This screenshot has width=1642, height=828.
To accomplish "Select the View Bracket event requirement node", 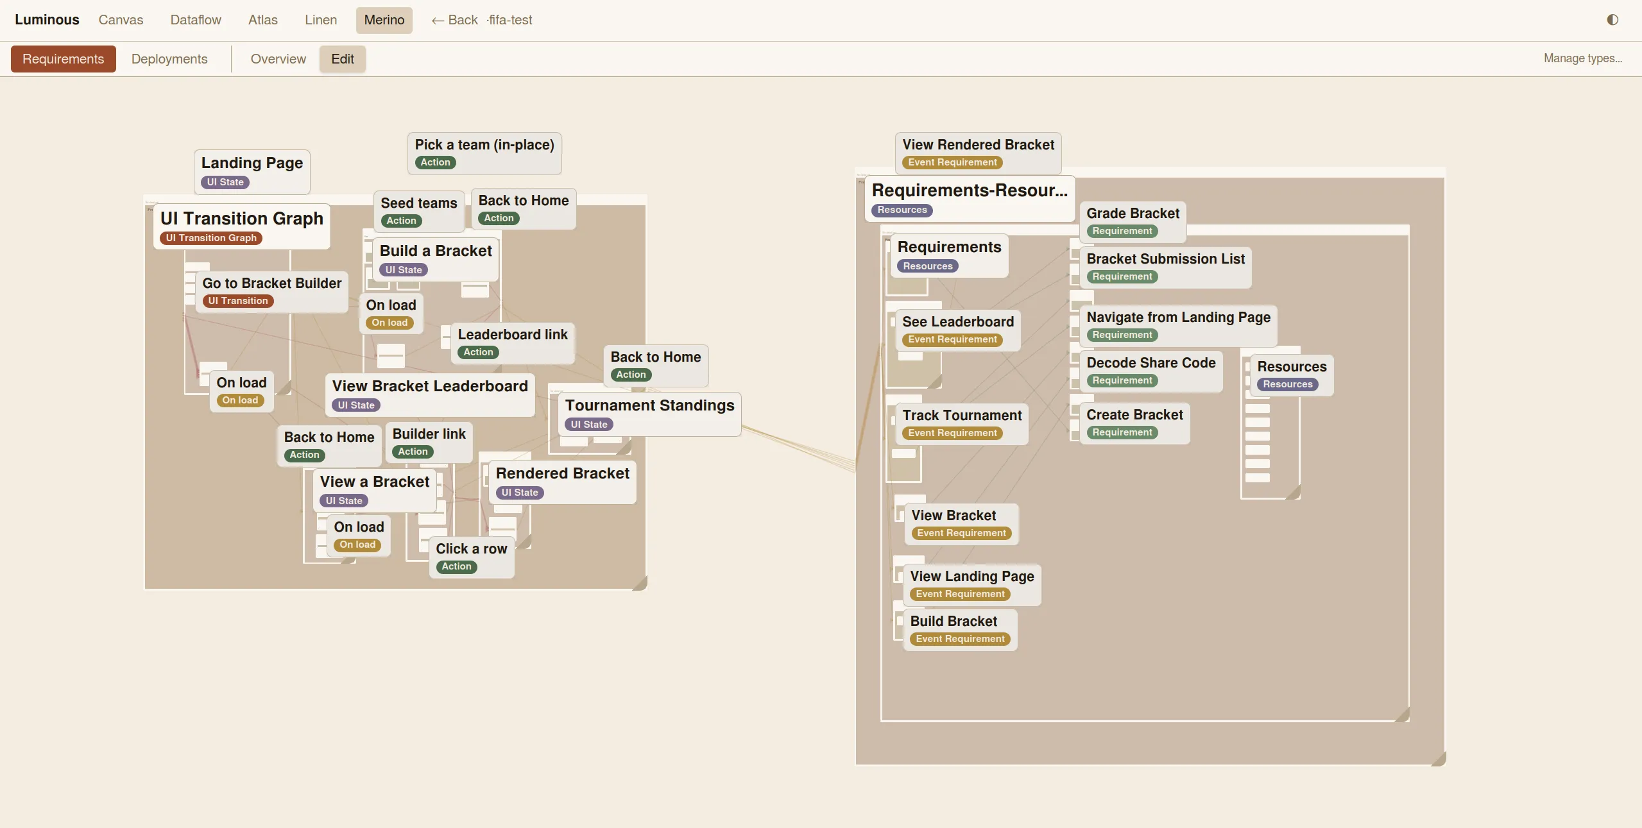I will [x=961, y=523].
